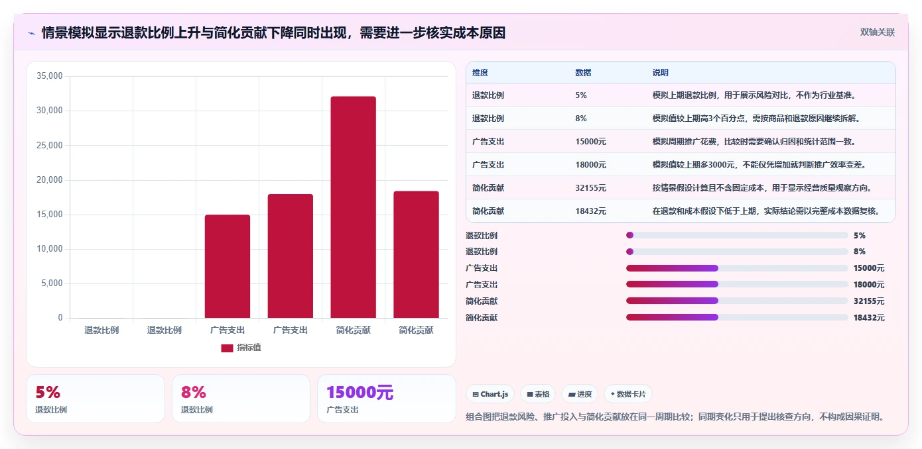
Task: Click the note starting 按情景假设计算
Action: coord(762,188)
